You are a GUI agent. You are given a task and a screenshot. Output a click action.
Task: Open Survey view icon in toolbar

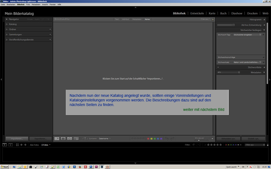pyautogui.click(x=76, y=139)
